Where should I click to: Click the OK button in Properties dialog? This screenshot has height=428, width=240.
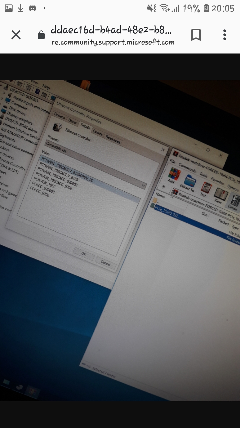(x=84, y=254)
